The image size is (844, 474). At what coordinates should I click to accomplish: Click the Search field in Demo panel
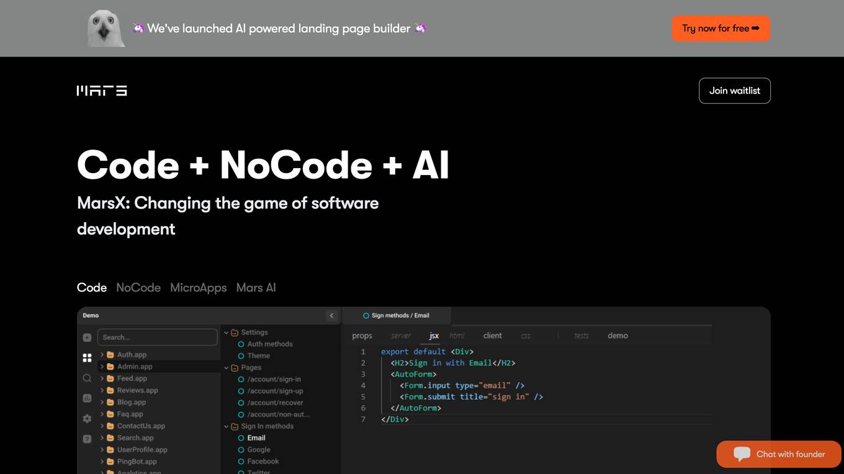[x=158, y=338]
